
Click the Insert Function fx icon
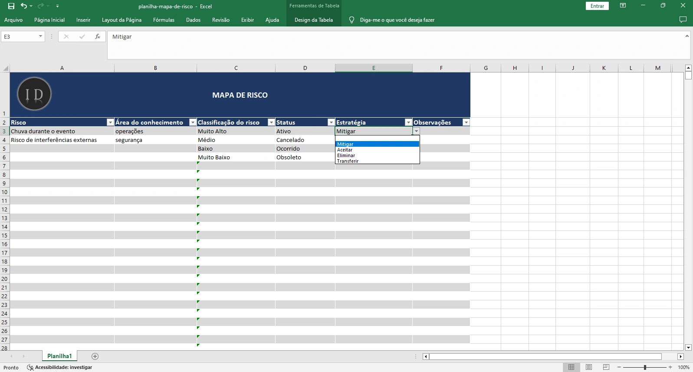98,37
